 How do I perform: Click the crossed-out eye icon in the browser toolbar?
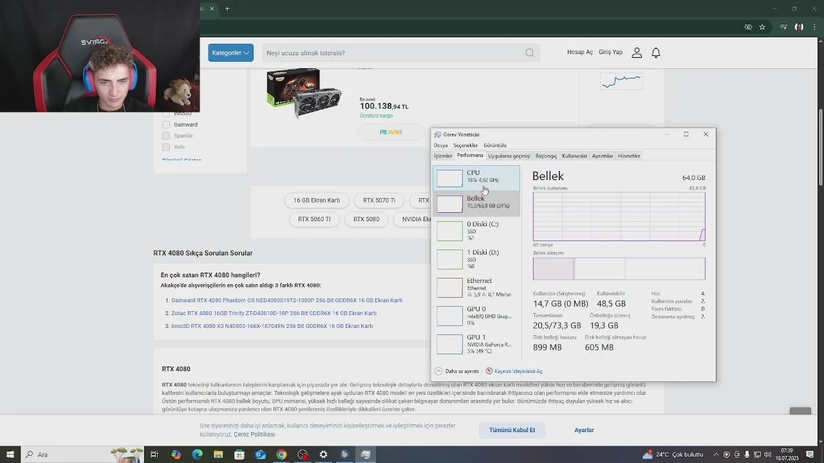(x=748, y=27)
